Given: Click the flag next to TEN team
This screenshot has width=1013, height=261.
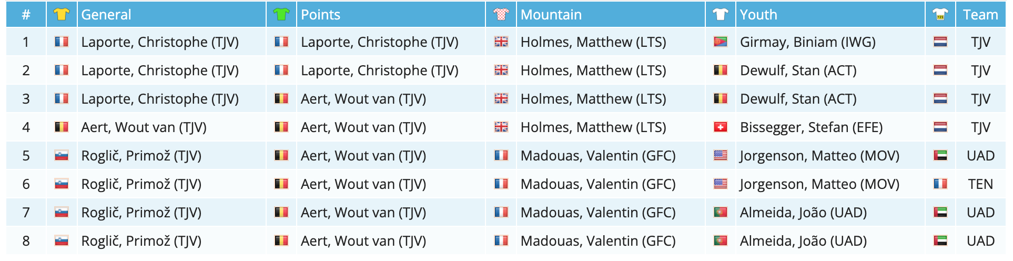Looking at the screenshot, I should 940,184.
